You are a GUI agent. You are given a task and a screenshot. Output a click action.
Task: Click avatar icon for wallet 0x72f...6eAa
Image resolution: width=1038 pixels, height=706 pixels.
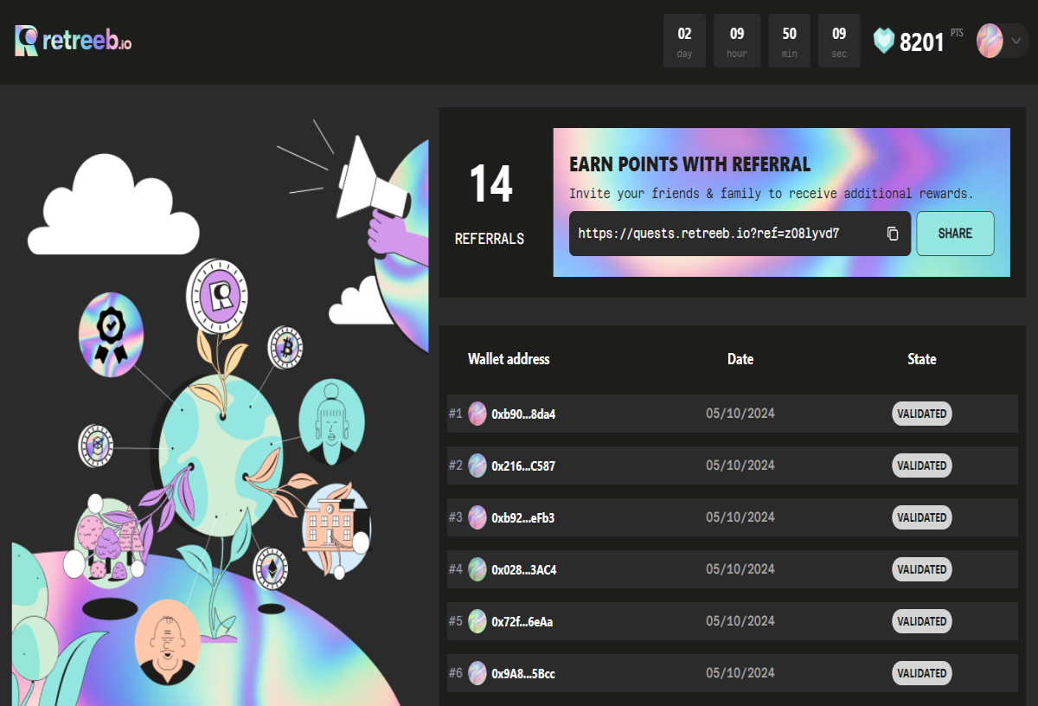point(477,621)
